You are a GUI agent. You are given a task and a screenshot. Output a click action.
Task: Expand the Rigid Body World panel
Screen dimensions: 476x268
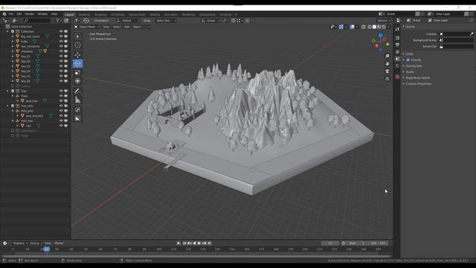(x=418, y=77)
